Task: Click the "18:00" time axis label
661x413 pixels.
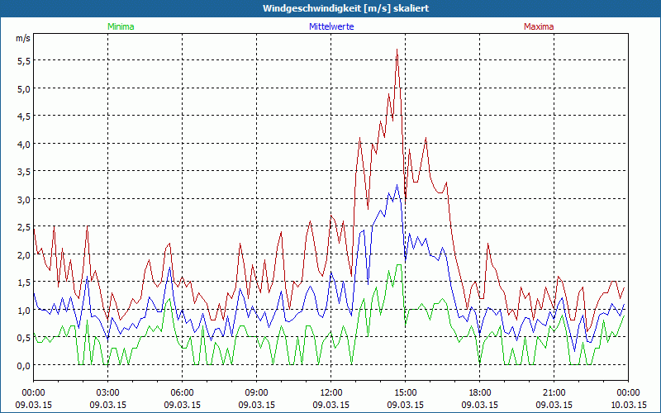Action: pyautogui.click(x=480, y=393)
